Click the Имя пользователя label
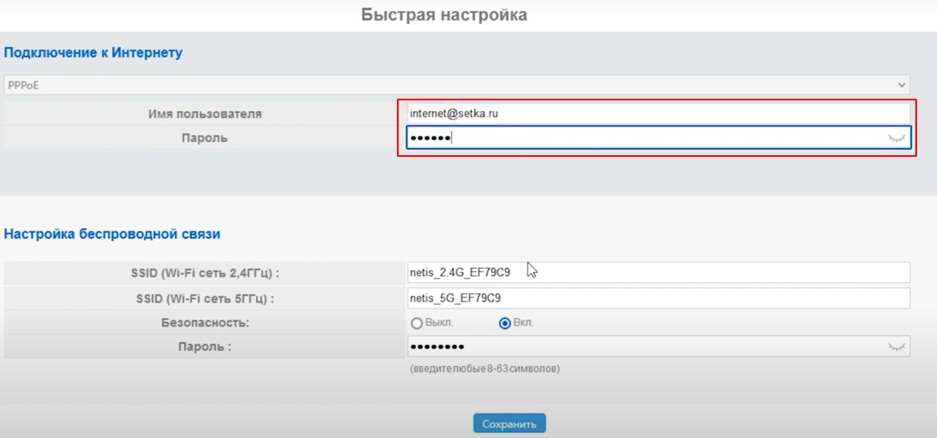 pos(205,114)
